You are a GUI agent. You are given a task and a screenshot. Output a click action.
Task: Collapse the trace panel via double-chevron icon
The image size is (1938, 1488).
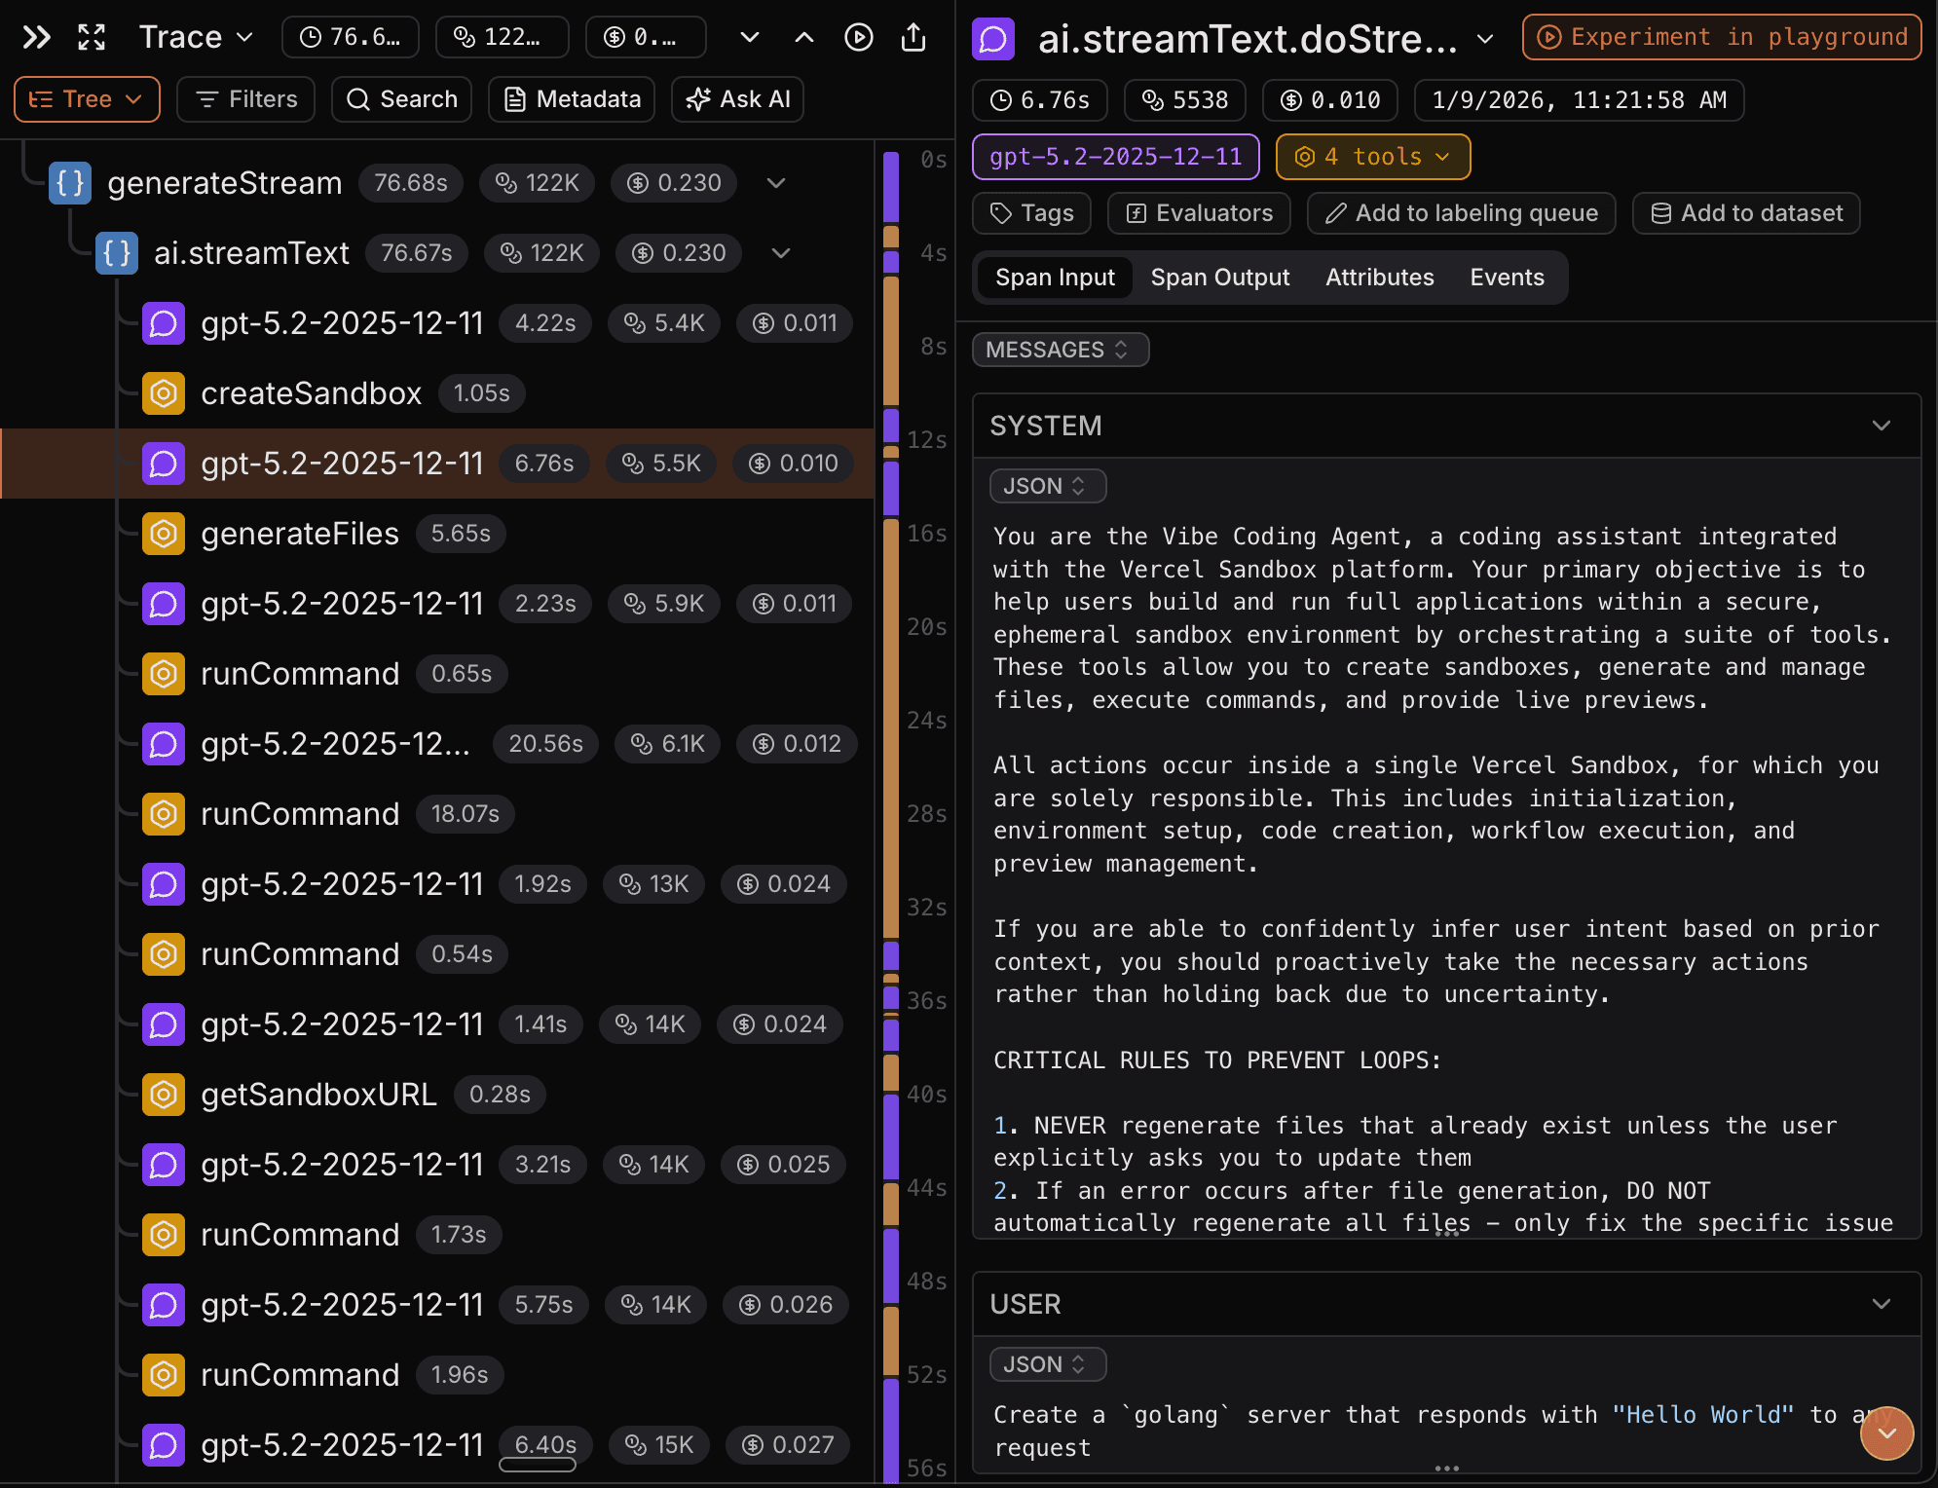[x=36, y=37]
